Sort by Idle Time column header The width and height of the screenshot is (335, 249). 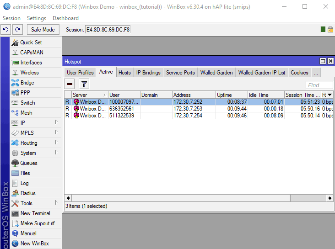[266, 95]
